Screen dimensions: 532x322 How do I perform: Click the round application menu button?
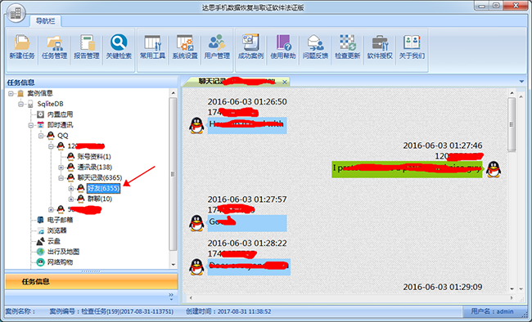pos(16,13)
